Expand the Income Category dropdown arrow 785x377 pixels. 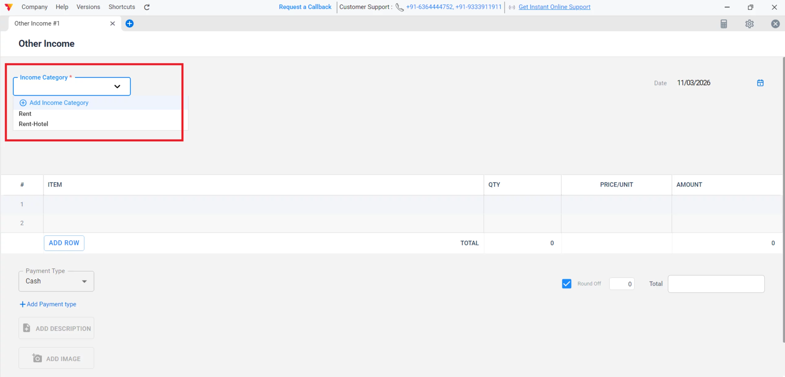click(x=117, y=86)
